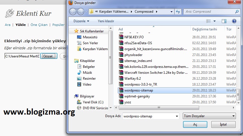
Task: Open Tüm Dosyalar file type dropdown
Action: pos(209,116)
